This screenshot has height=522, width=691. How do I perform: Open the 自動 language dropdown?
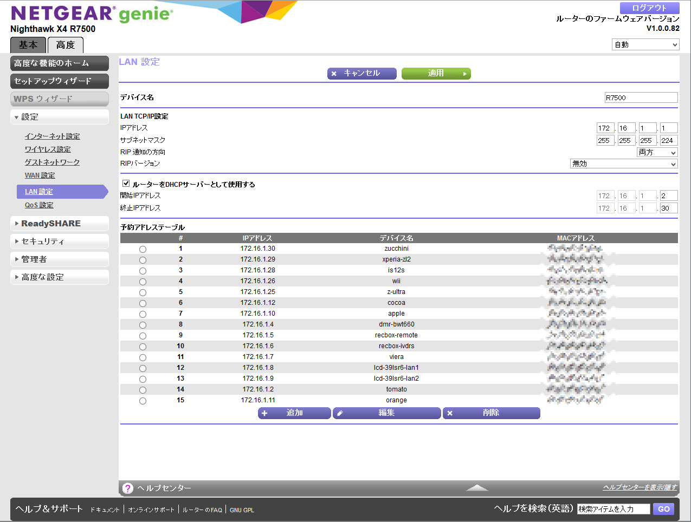pyautogui.click(x=645, y=45)
